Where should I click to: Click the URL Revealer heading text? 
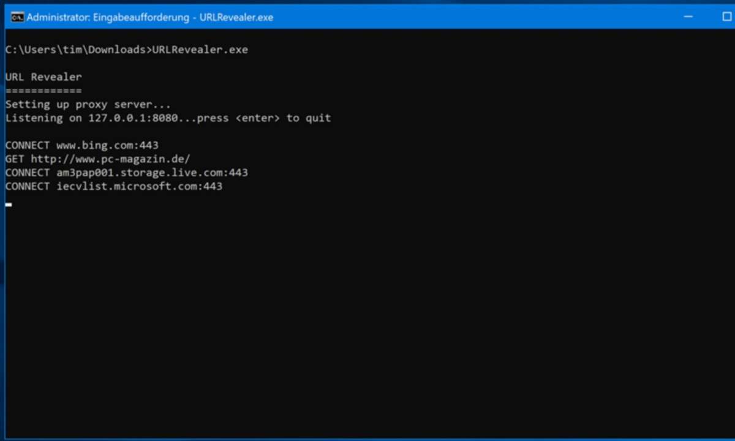pos(43,77)
